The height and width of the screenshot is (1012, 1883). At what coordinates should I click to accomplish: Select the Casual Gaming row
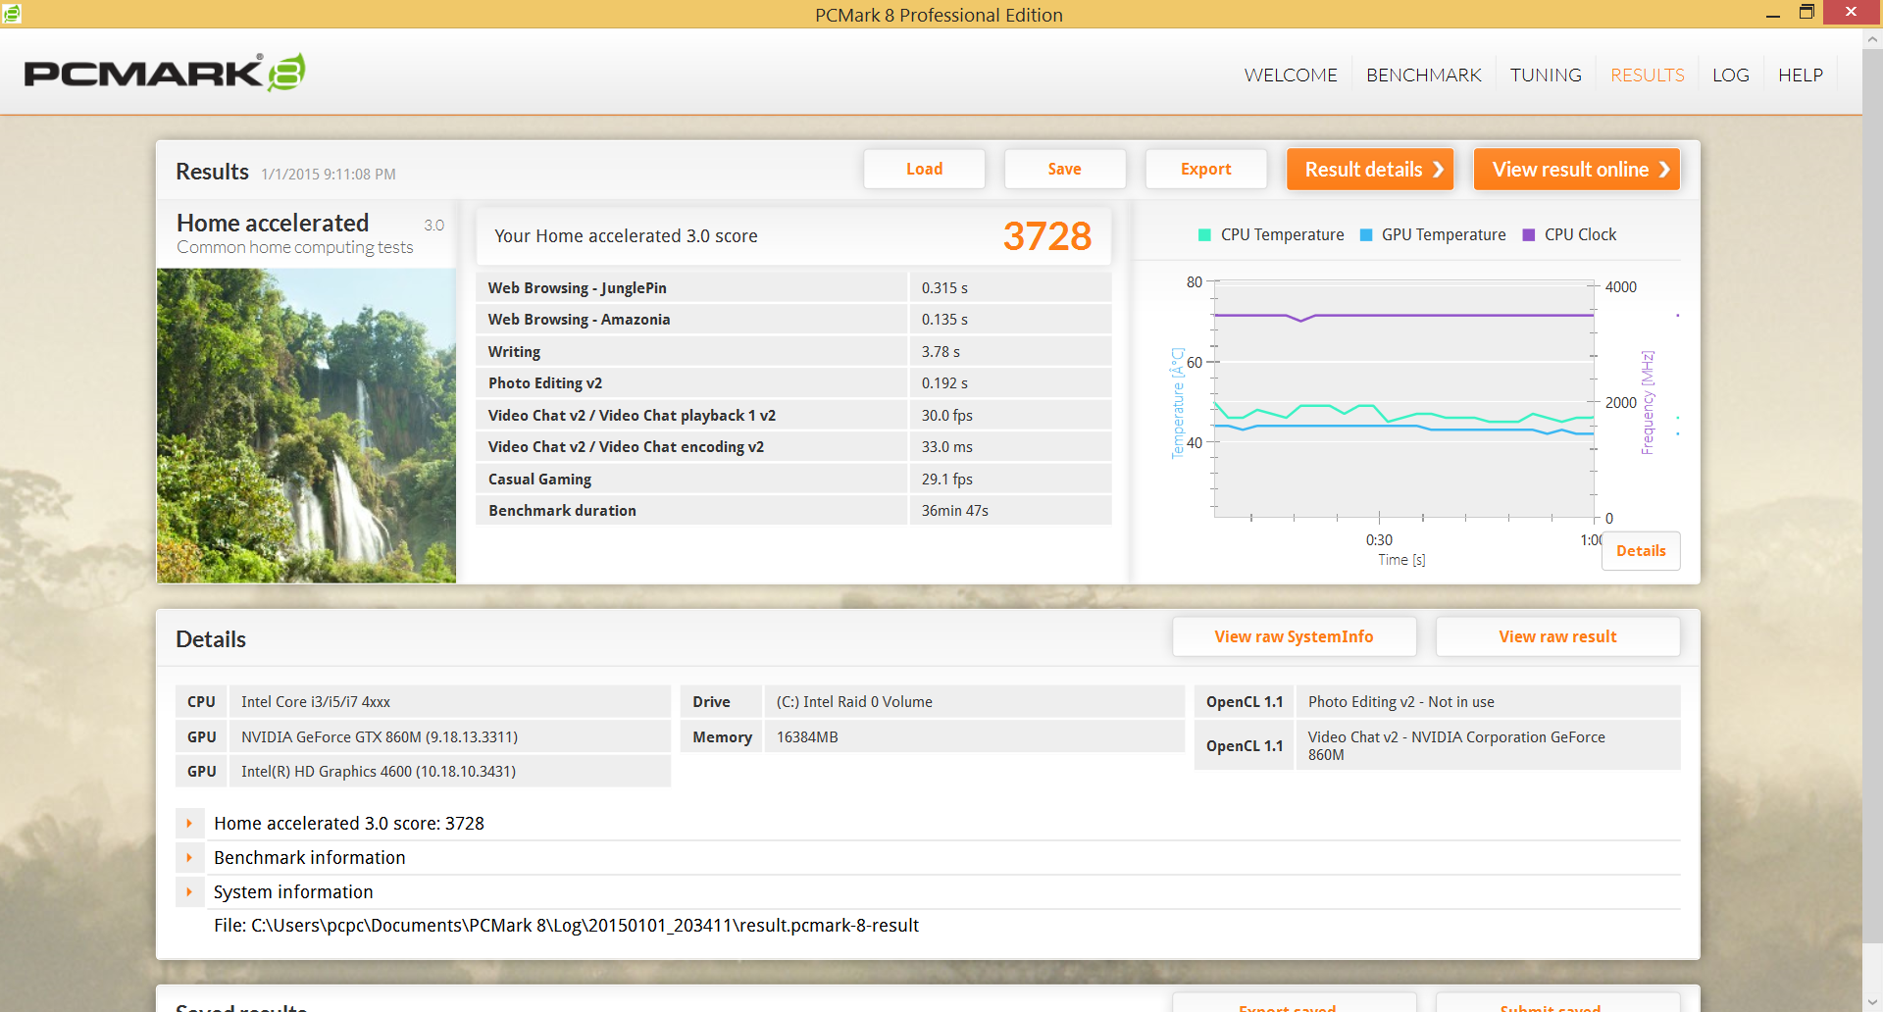coord(793,479)
